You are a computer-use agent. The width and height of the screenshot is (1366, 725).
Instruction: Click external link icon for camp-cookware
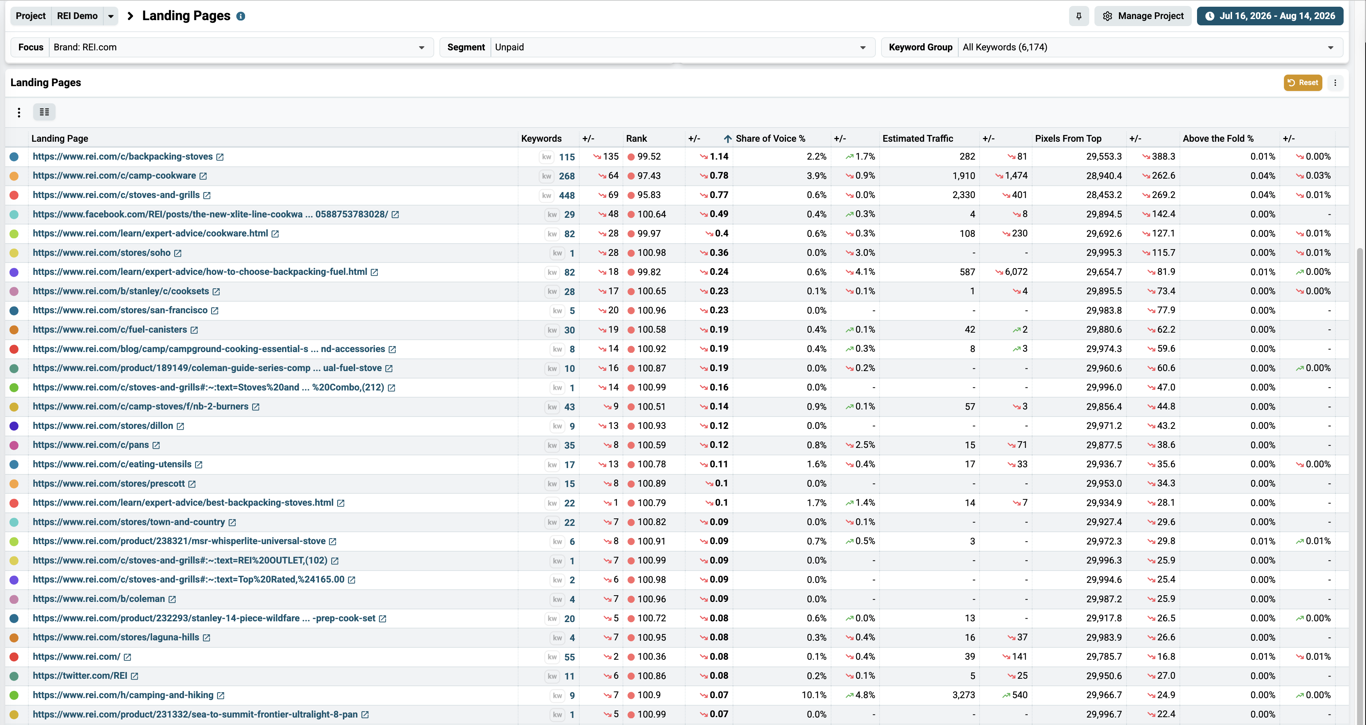pyautogui.click(x=203, y=176)
